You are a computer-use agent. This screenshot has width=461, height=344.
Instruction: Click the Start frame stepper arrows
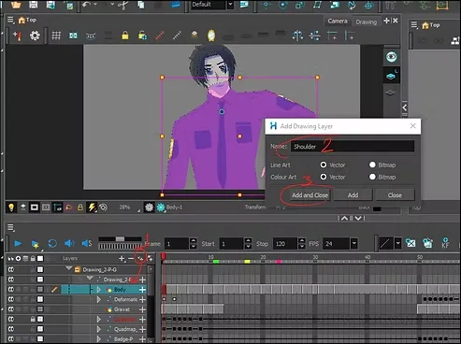(x=248, y=244)
